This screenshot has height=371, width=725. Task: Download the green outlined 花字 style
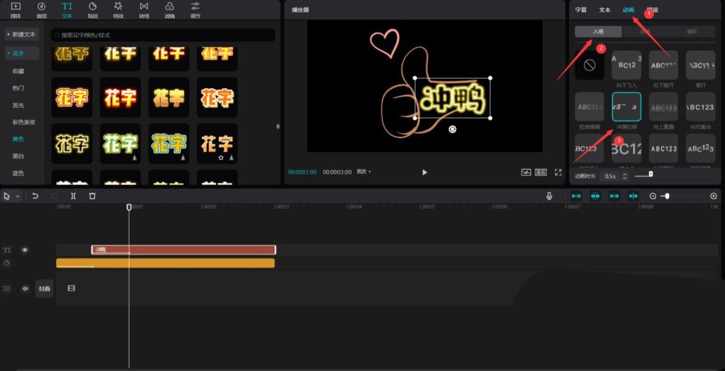[x=134, y=158]
